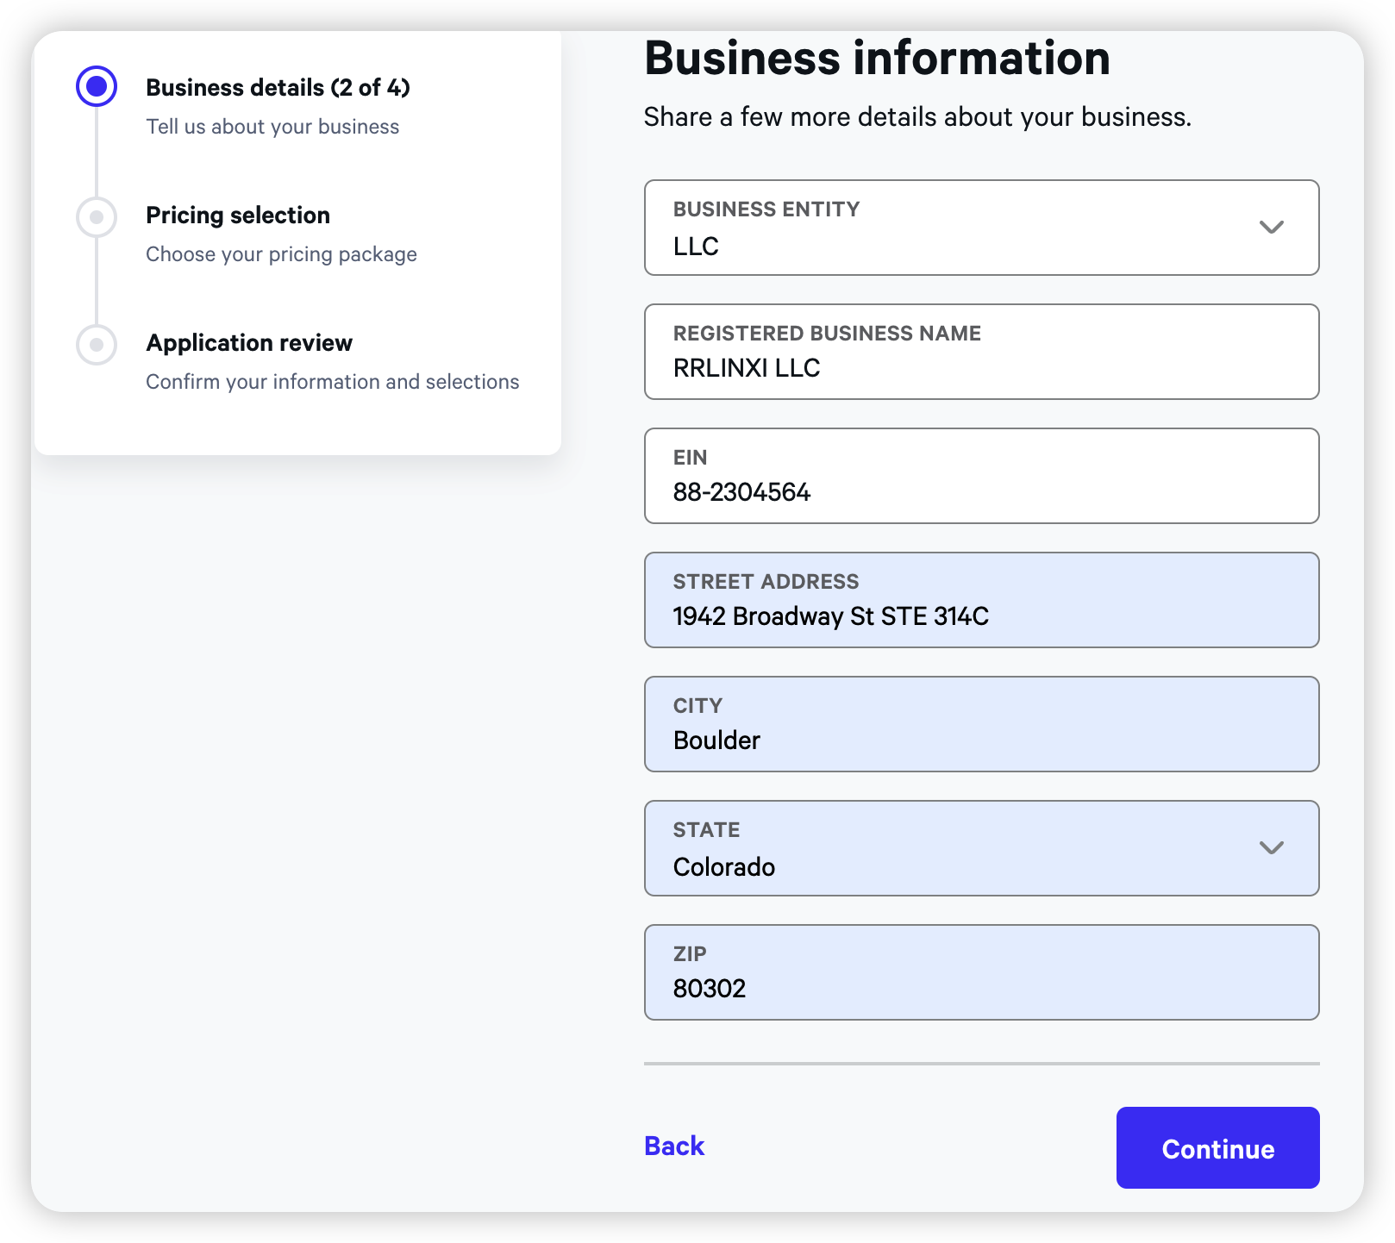Jump to the Application review step title
The height and width of the screenshot is (1243, 1395).
(x=249, y=343)
